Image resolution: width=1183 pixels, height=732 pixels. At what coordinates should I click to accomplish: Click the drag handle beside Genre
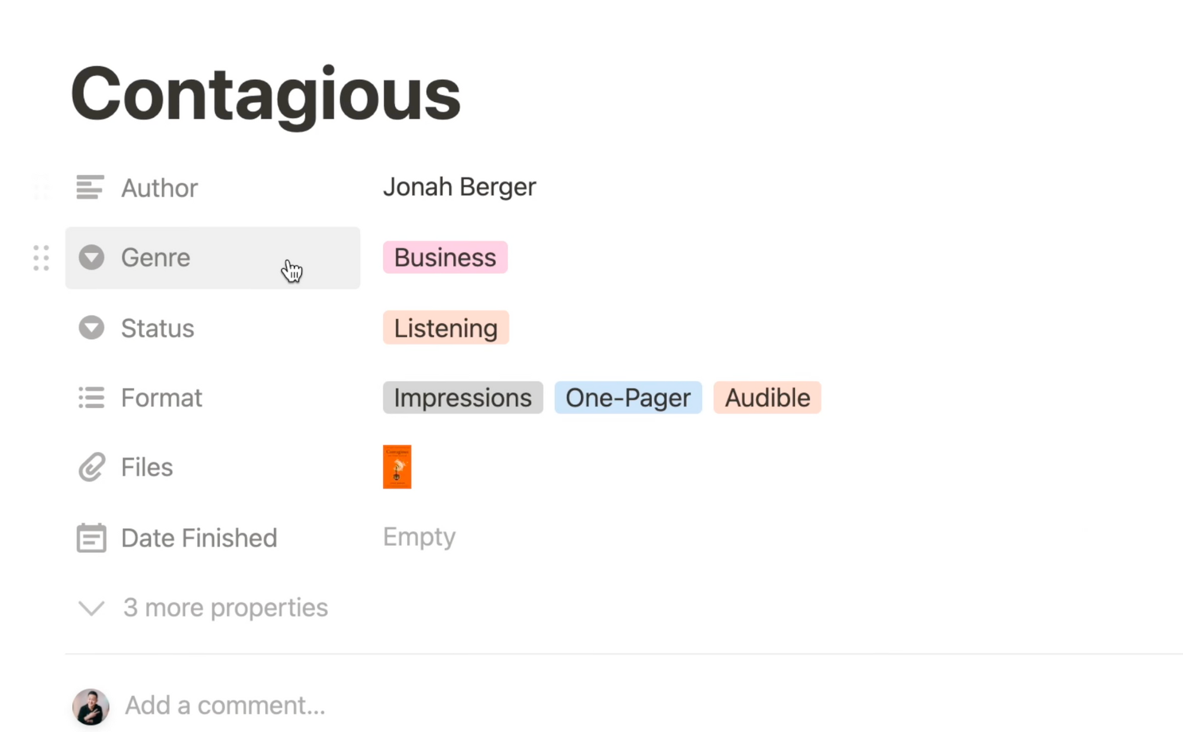(x=41, y=258)
